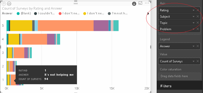Open focus mode for the chart
This screenshot has width=203, height=93.
coord(140,3)
